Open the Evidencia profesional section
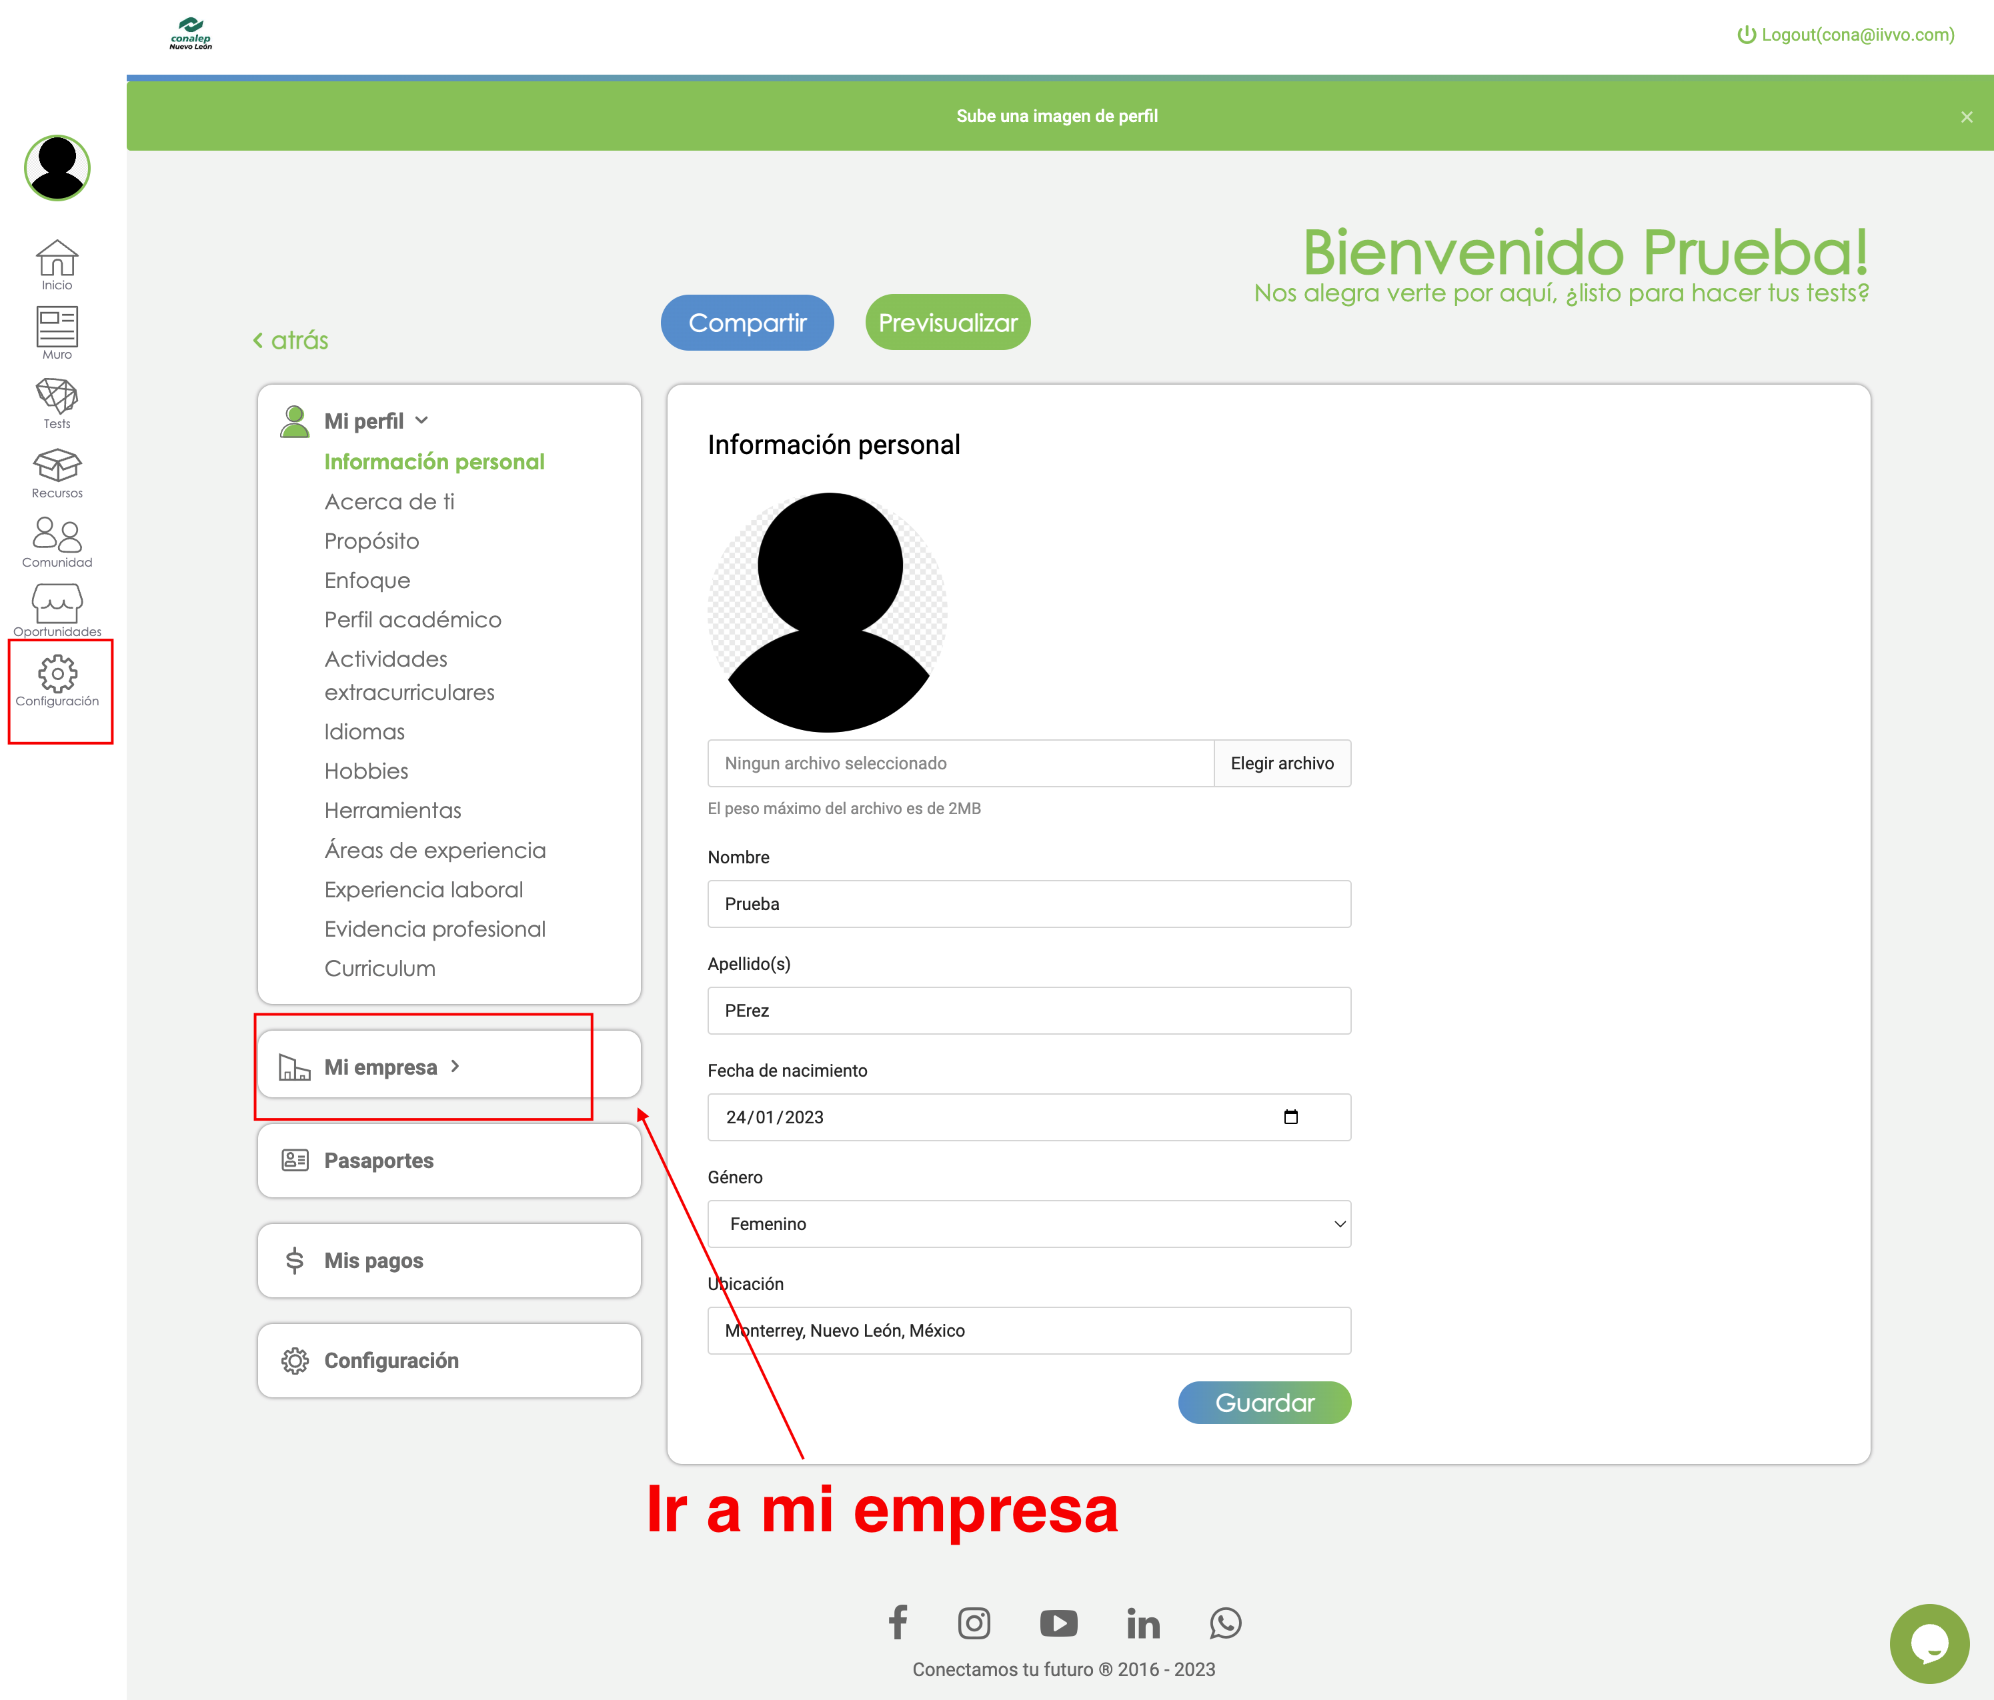1994x1700 pixels. tap(435, 929)
